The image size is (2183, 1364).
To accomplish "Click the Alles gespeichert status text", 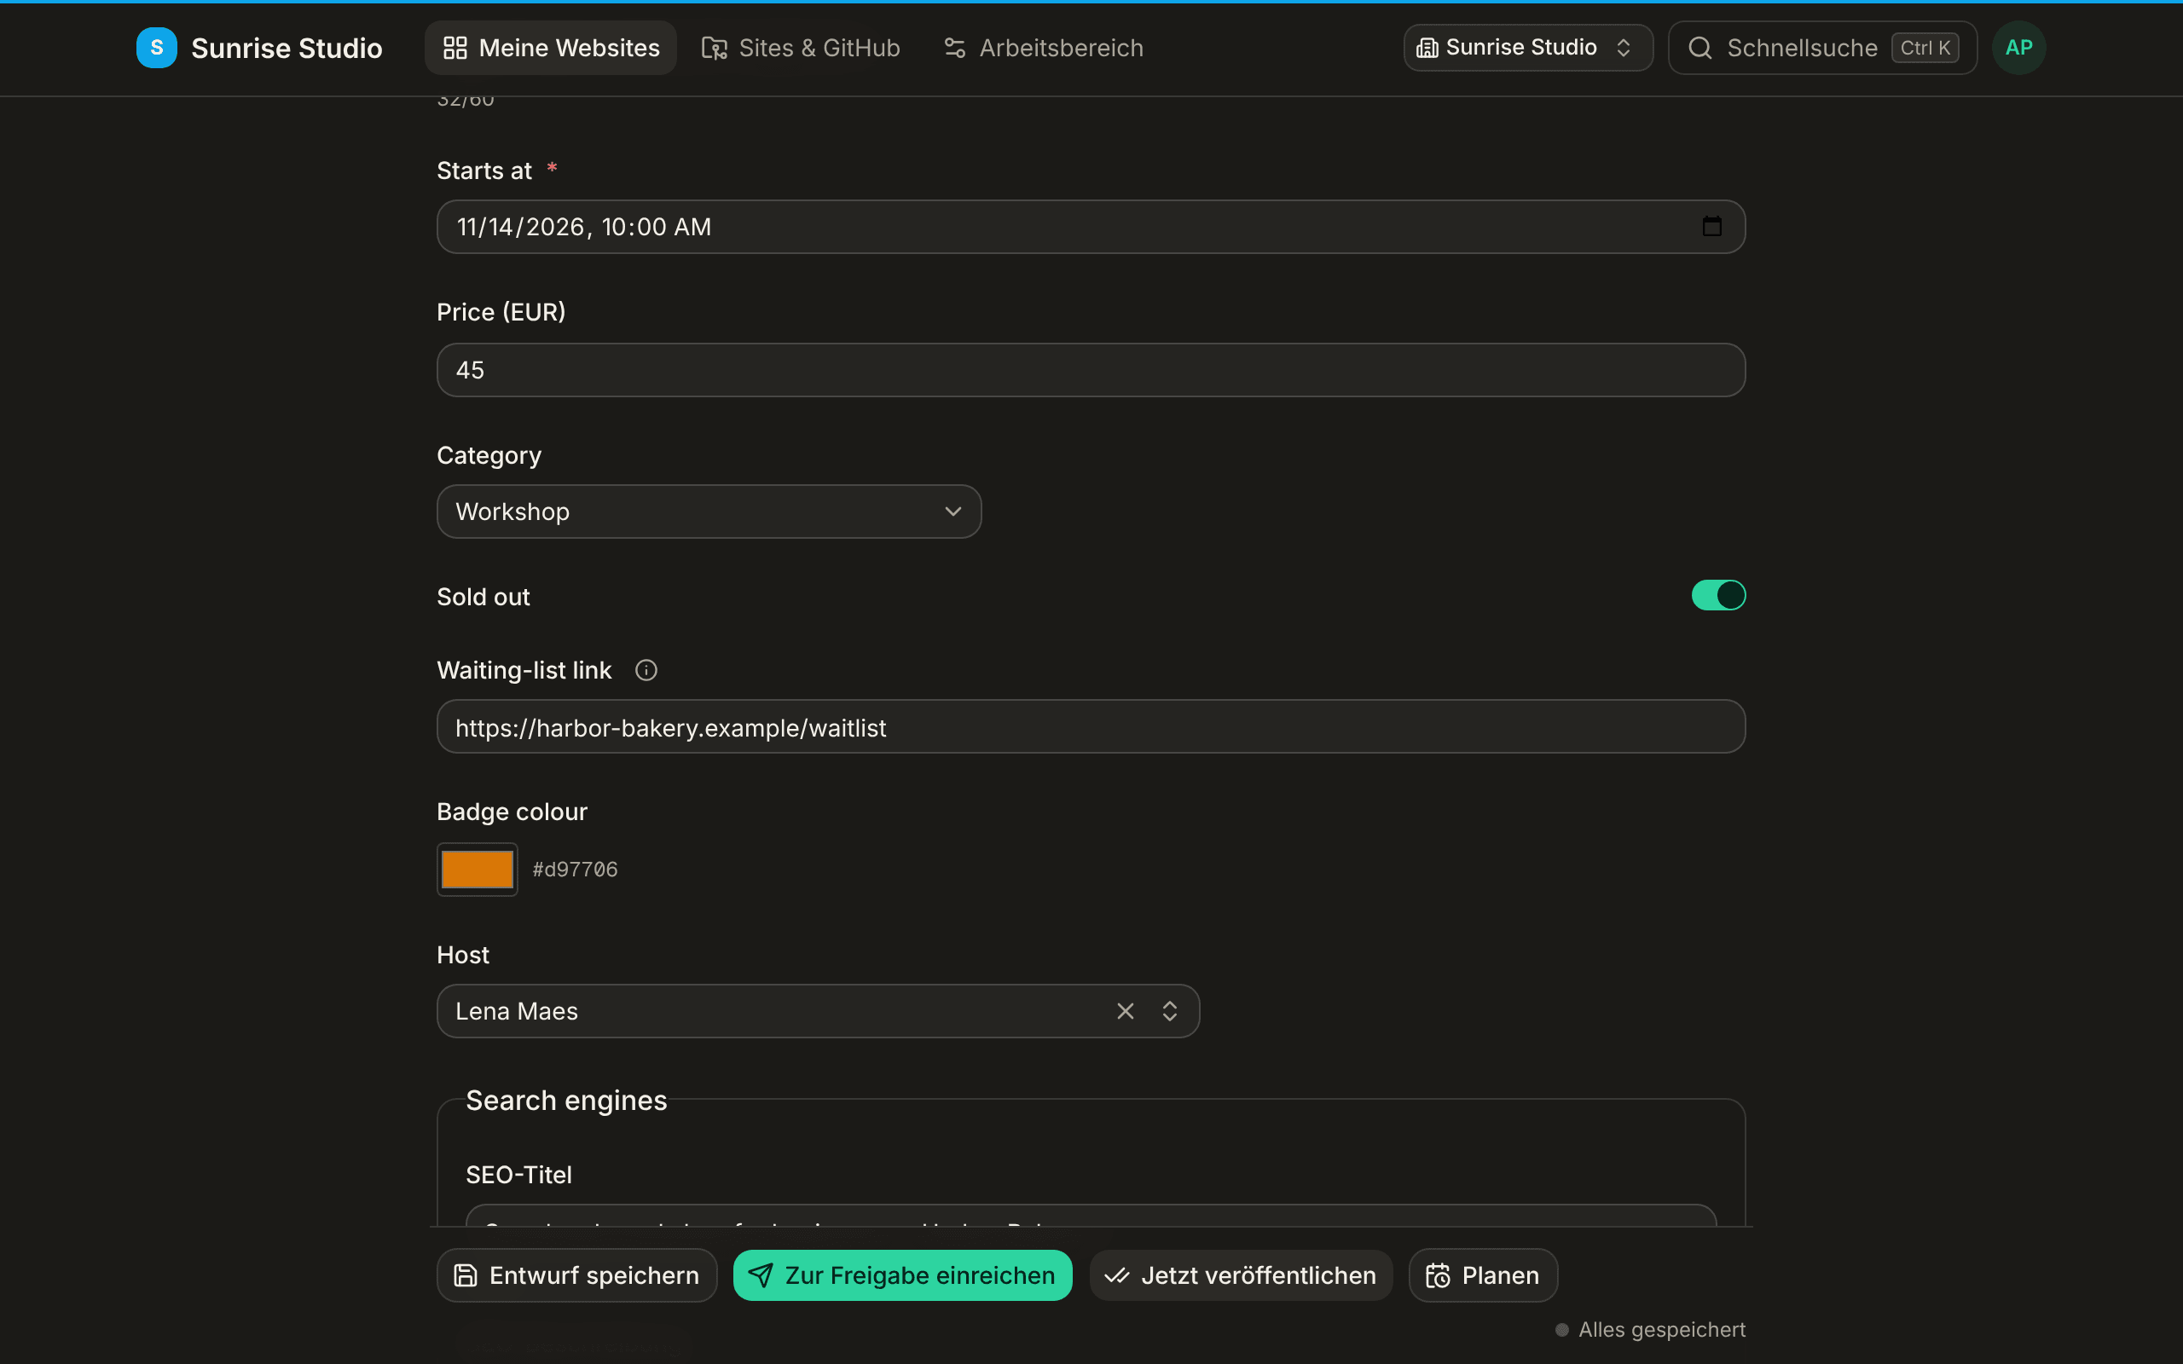I will pyautogui.click(x=1662, y=1330).
